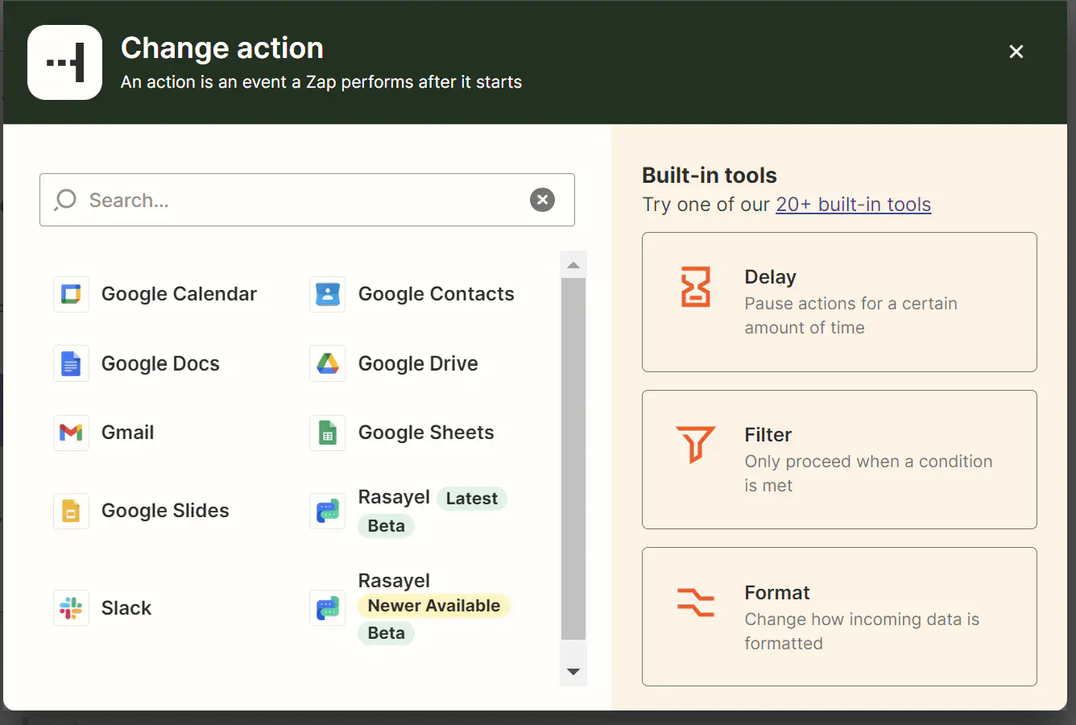Click the hourglass icon on the Delay tool
Screen dimensions: 1076x725
(x=696, y=286)
